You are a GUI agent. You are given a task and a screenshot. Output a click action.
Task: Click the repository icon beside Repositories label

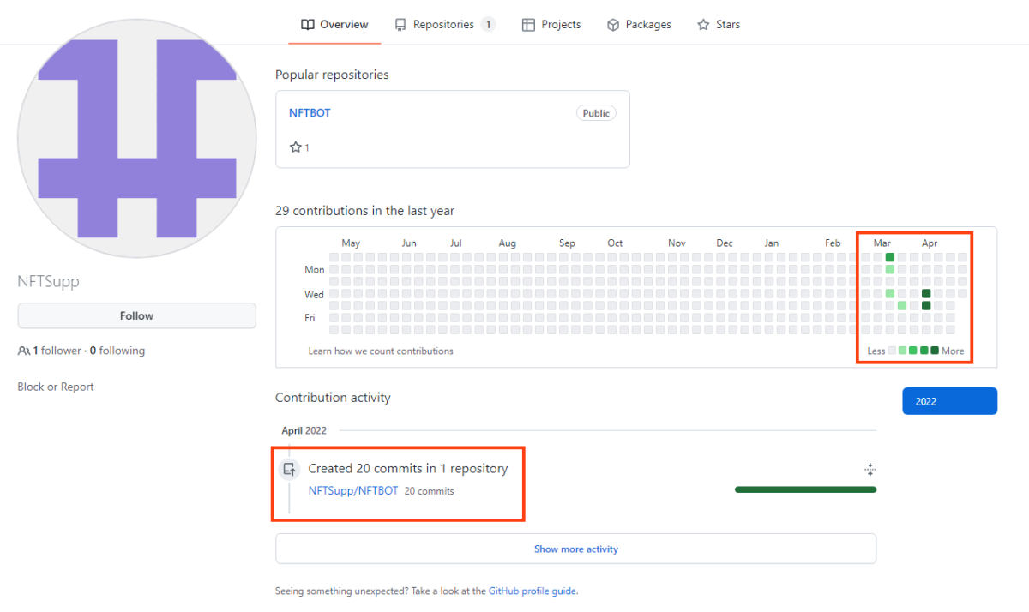click(400, 24)
